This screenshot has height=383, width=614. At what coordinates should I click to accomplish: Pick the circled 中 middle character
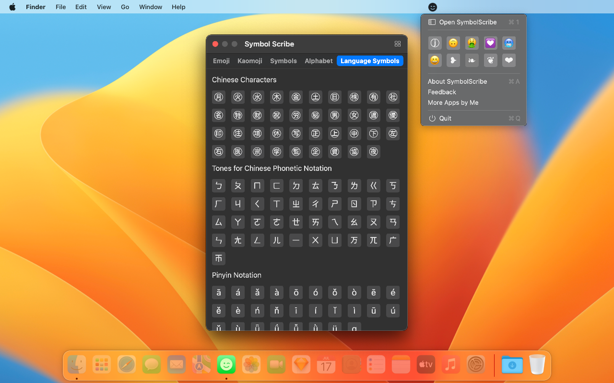coord(354,134)
